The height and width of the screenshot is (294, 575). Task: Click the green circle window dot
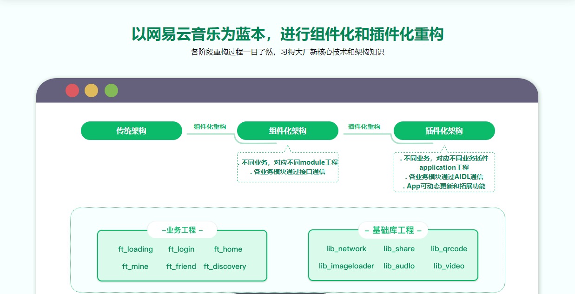pos(111,90)
